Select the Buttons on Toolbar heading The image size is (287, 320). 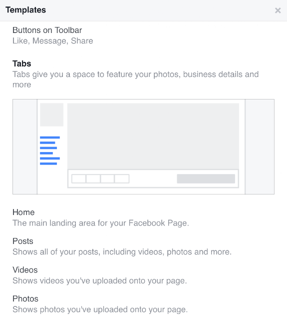coord(47,30)
